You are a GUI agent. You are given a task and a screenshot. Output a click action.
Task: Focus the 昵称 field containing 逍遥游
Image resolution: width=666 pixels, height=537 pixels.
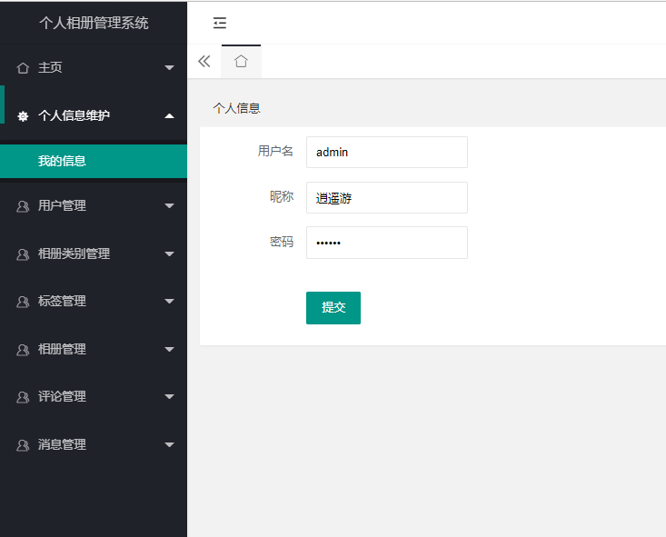tap(387, 197)
